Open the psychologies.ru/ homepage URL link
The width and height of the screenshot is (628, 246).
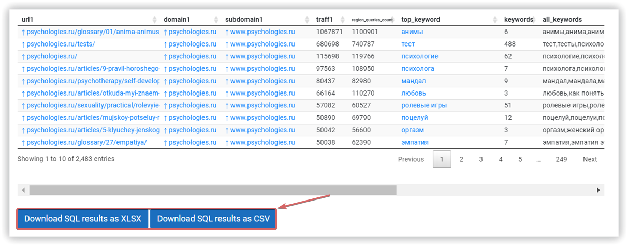[49, 56]
